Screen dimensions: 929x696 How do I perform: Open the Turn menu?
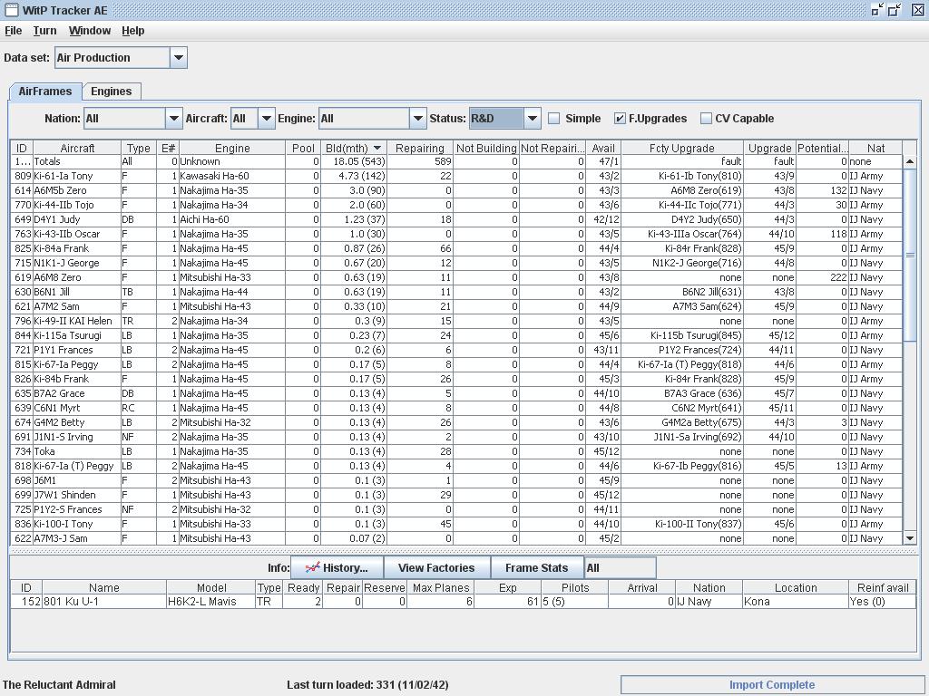pyautogui.click(x=45, y=31)
